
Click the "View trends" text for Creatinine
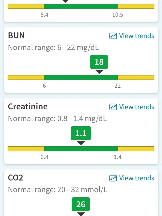point(136,107)
